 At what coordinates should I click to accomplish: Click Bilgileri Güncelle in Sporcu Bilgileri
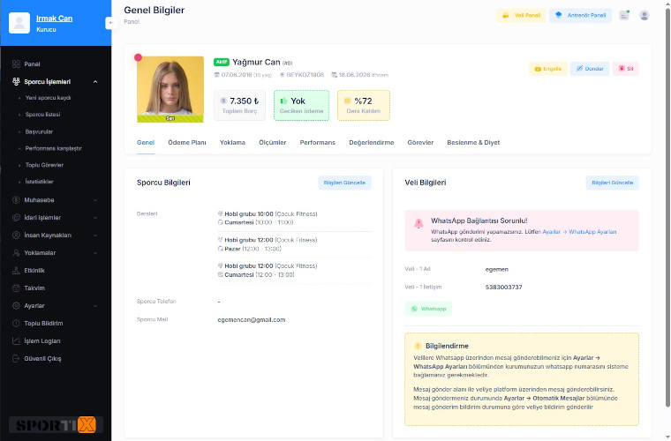point(344,183)
